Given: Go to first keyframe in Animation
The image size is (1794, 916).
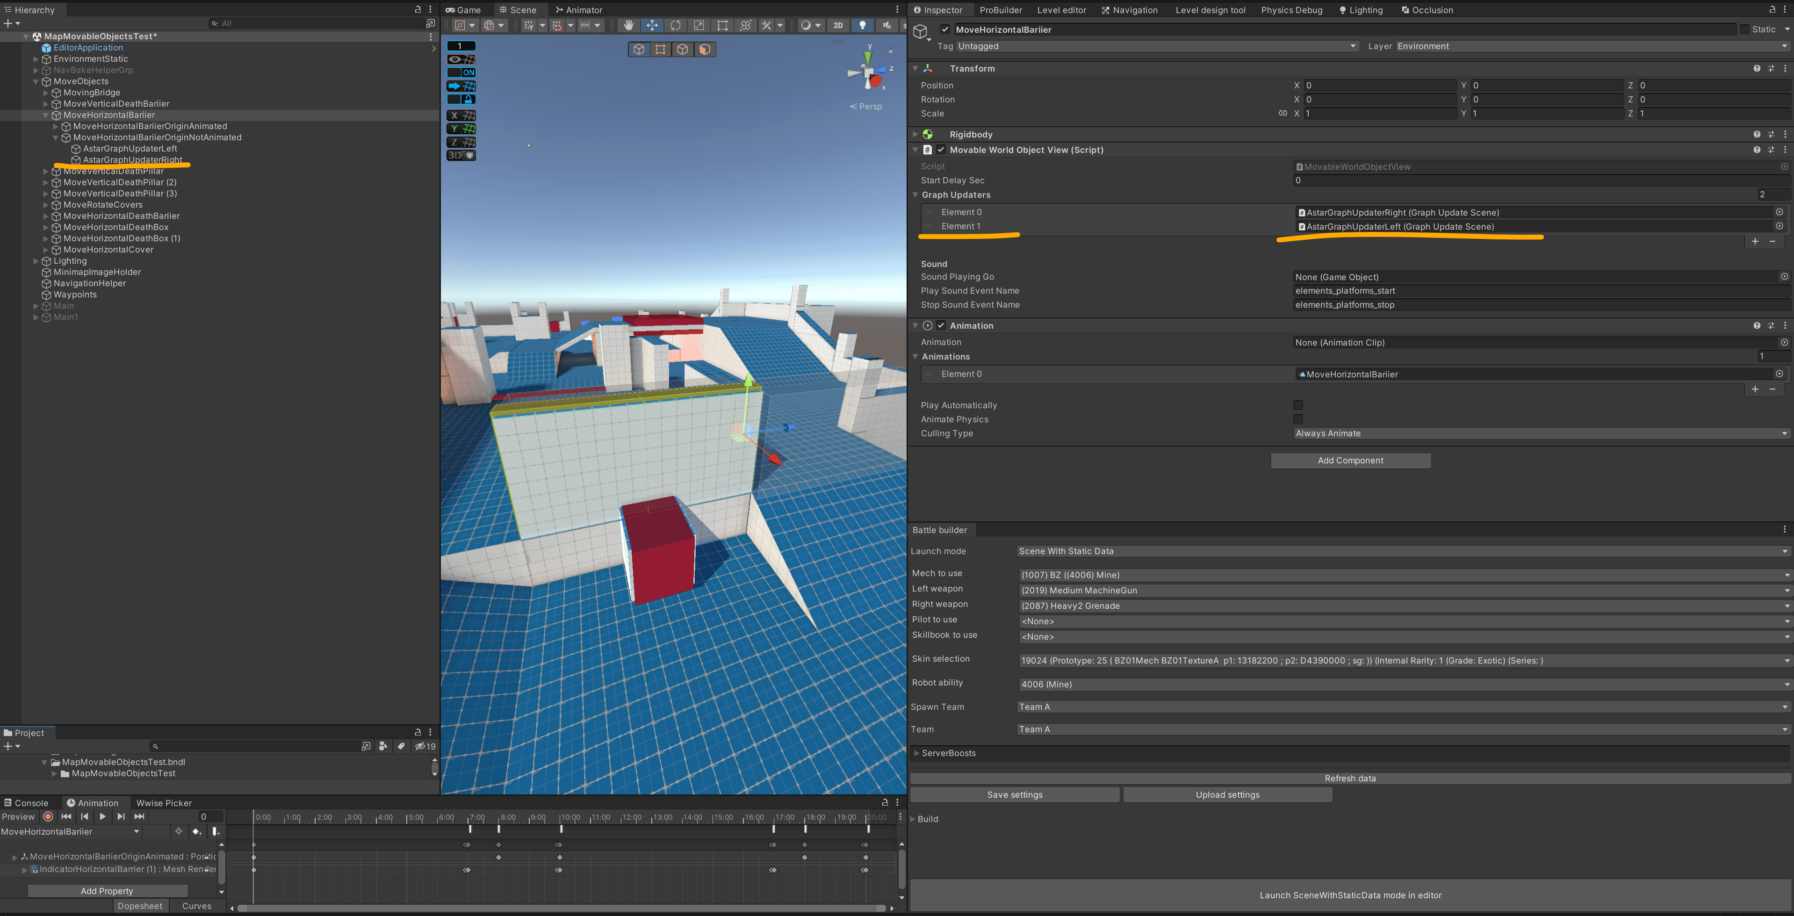Looking at the screenshot, I should coord(66,816).
